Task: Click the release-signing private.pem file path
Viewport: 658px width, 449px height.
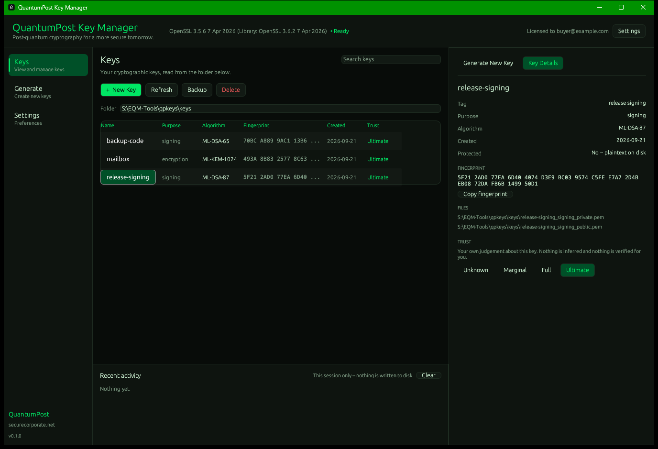Action: click(x=531, y=217)
